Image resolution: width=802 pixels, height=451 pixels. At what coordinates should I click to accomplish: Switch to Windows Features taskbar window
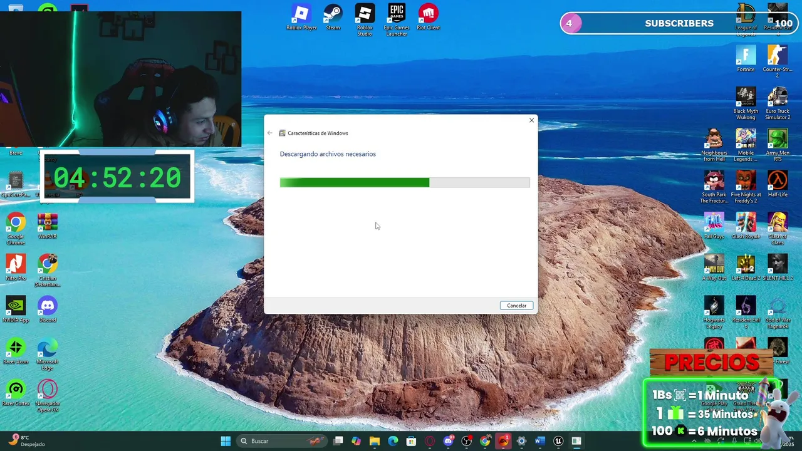[576, 441]
